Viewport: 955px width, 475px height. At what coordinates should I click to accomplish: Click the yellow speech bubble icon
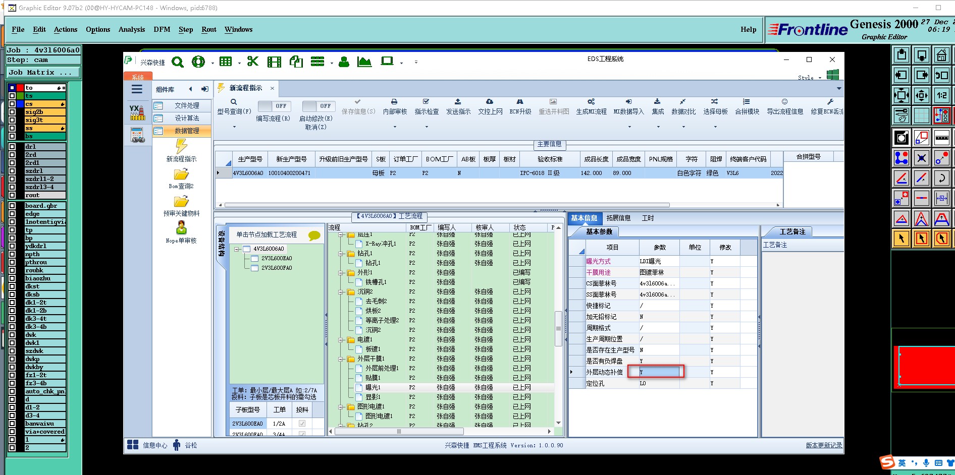tap(314, 235)
